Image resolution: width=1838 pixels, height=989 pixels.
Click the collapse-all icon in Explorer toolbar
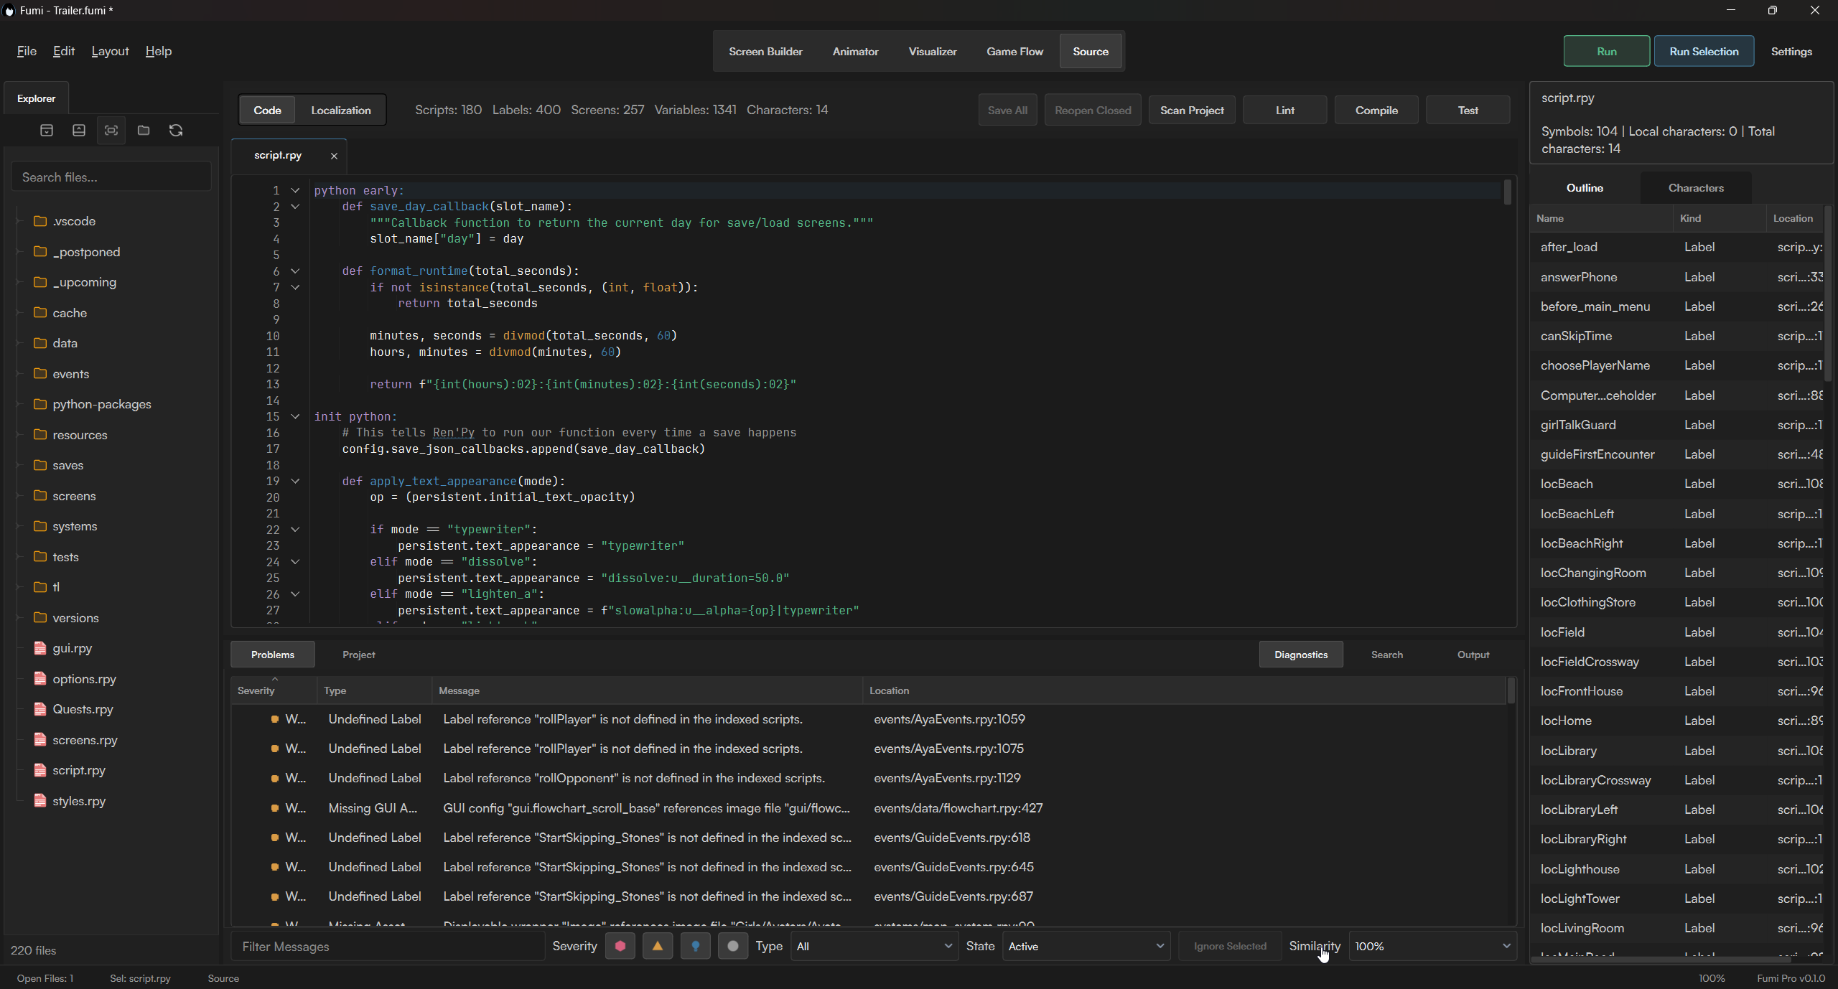pos(79,130)
